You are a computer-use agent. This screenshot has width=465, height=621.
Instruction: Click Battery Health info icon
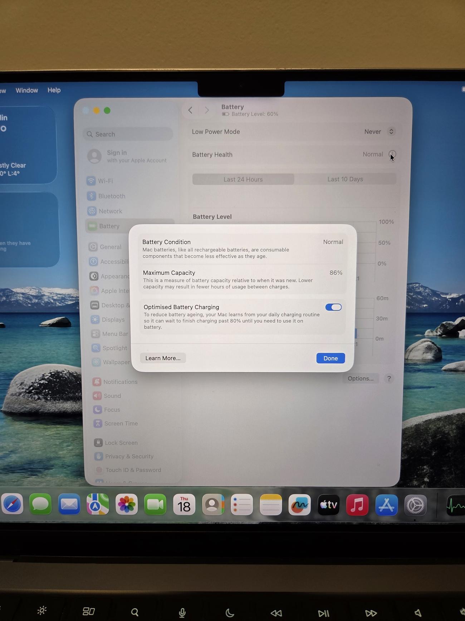tap(392, 154)
